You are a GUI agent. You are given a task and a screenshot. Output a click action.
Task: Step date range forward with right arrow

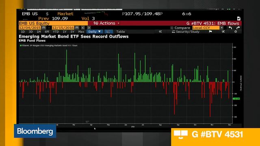pyautogui.click(x=89, y=28)
